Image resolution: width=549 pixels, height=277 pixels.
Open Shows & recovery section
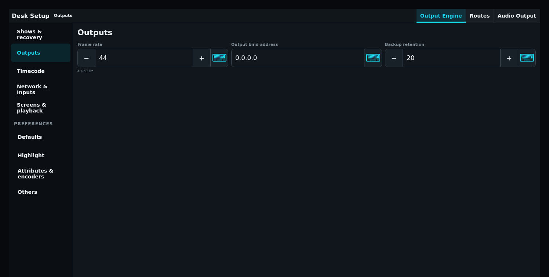click(x=41, y=34)
